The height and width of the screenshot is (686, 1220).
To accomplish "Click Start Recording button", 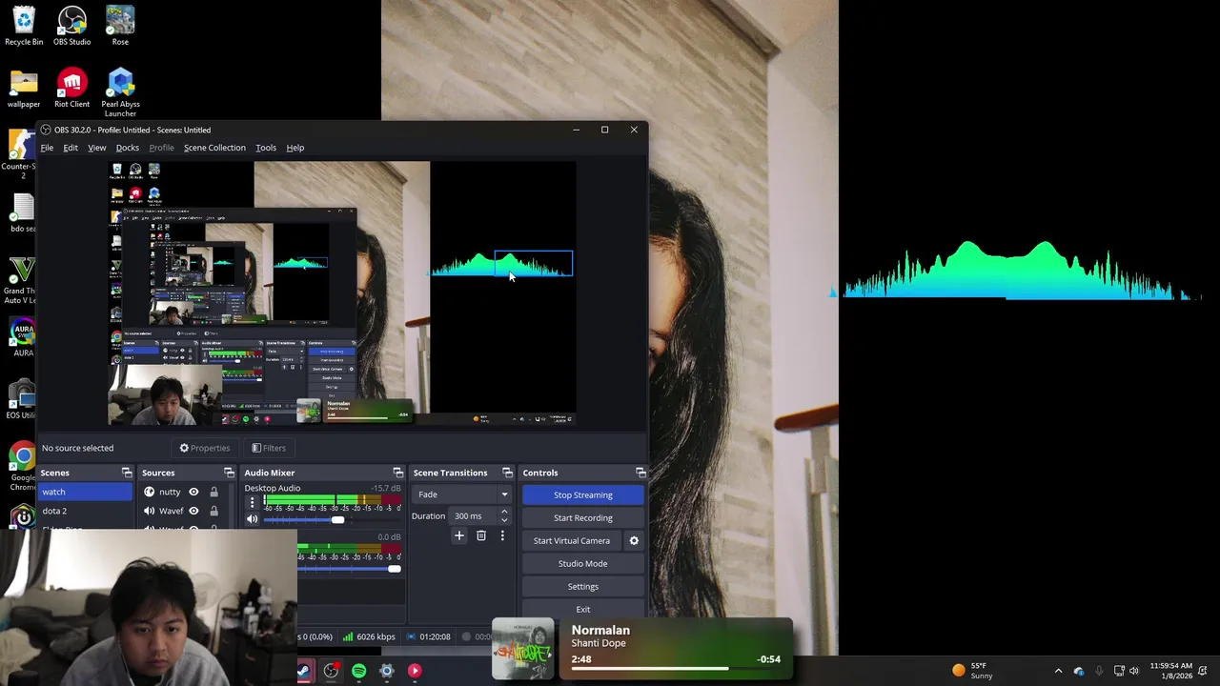I will click(582, 517).
